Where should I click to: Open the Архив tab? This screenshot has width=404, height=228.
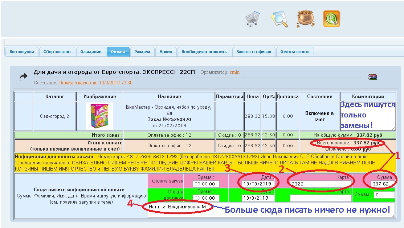click(x=166, y=52)
